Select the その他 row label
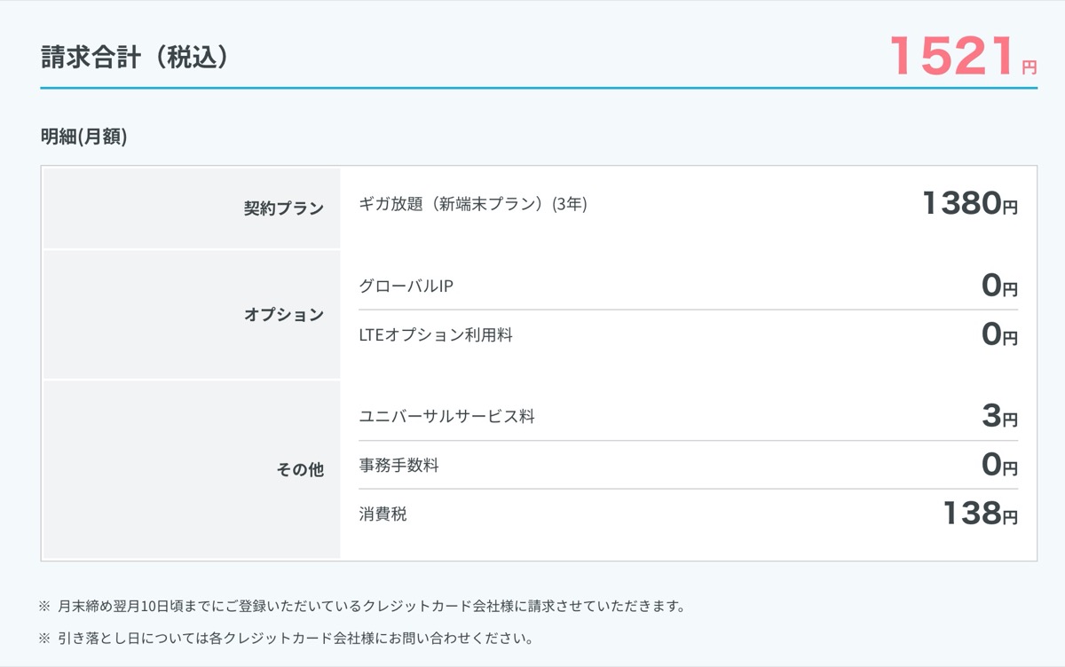The width and height of the screenshot is (1065, 667). pos(300,470)
